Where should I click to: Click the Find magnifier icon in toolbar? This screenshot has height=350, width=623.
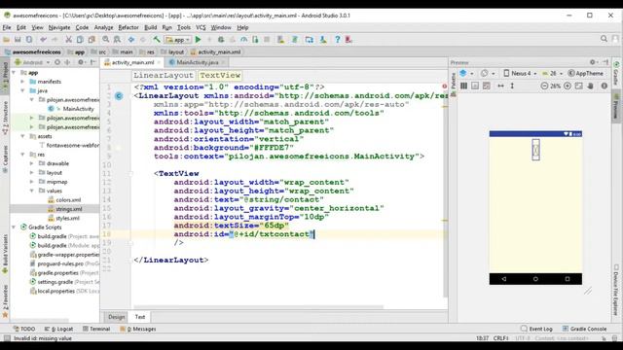coord(106,40)
